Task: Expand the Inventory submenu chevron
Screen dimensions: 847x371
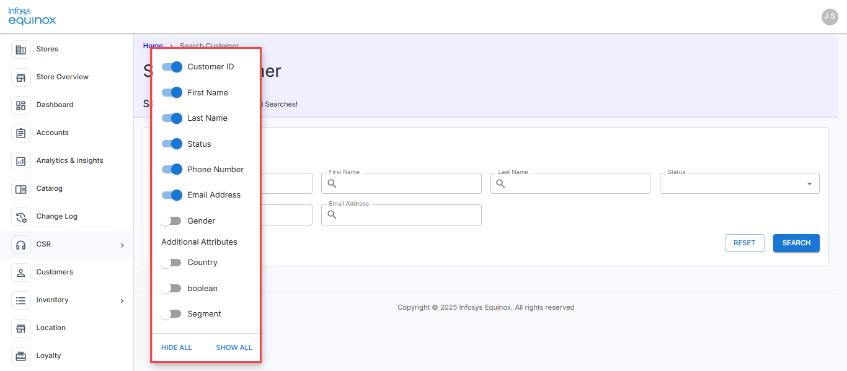Action: (122, 301)
